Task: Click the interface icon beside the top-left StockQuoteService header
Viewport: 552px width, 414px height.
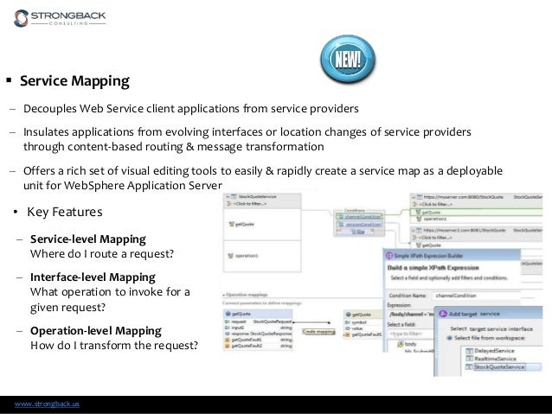Action: [234, 197]
